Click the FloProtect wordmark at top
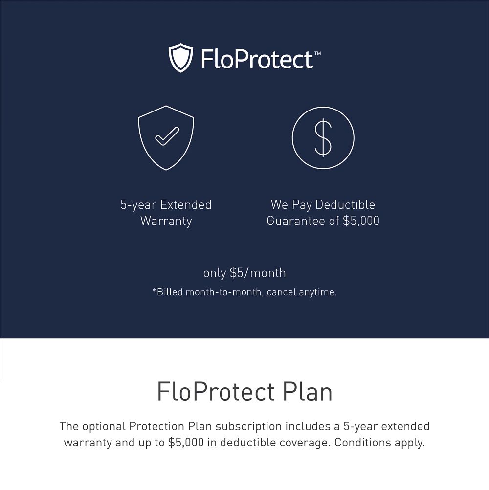489x490 pixels. (x=257, y=59)
